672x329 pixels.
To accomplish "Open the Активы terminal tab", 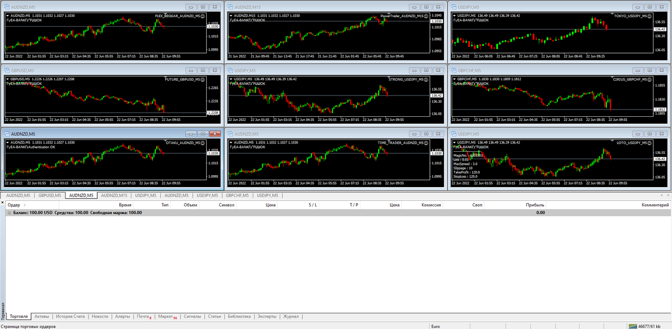I will [x=42, y=316].
